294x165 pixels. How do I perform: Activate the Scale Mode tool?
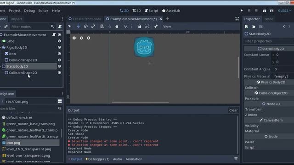pos(93,27)
